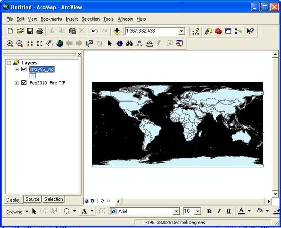
Task: Click the Save map icon
Action: click(x=30, y=31)
